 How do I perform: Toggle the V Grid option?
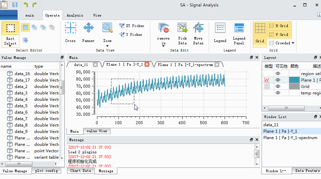pyautogui.click(x=279, y=35)
